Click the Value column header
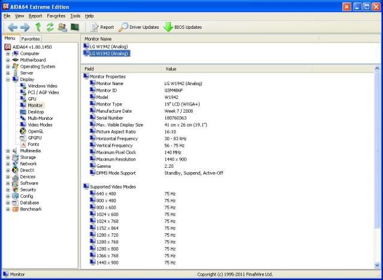Screen dimensions: 383x280 pyautogui.click(x=237, y=69)
